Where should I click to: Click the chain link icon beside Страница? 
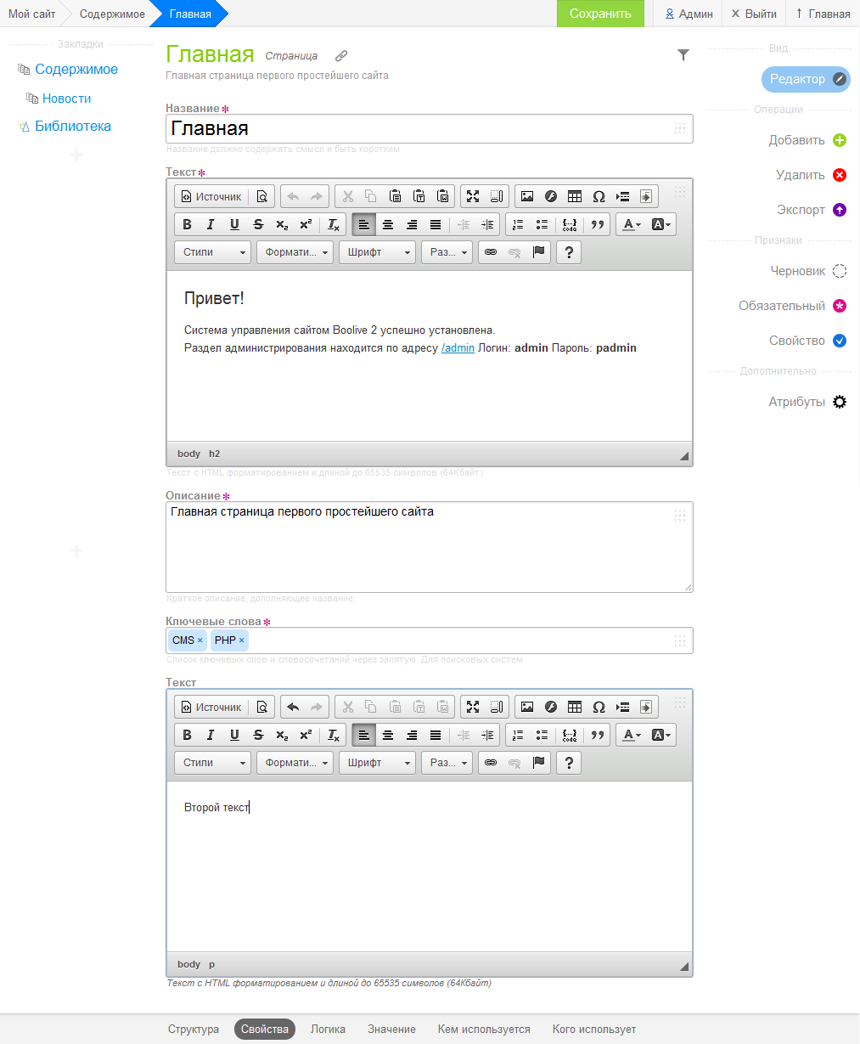[x=341, y=56]
